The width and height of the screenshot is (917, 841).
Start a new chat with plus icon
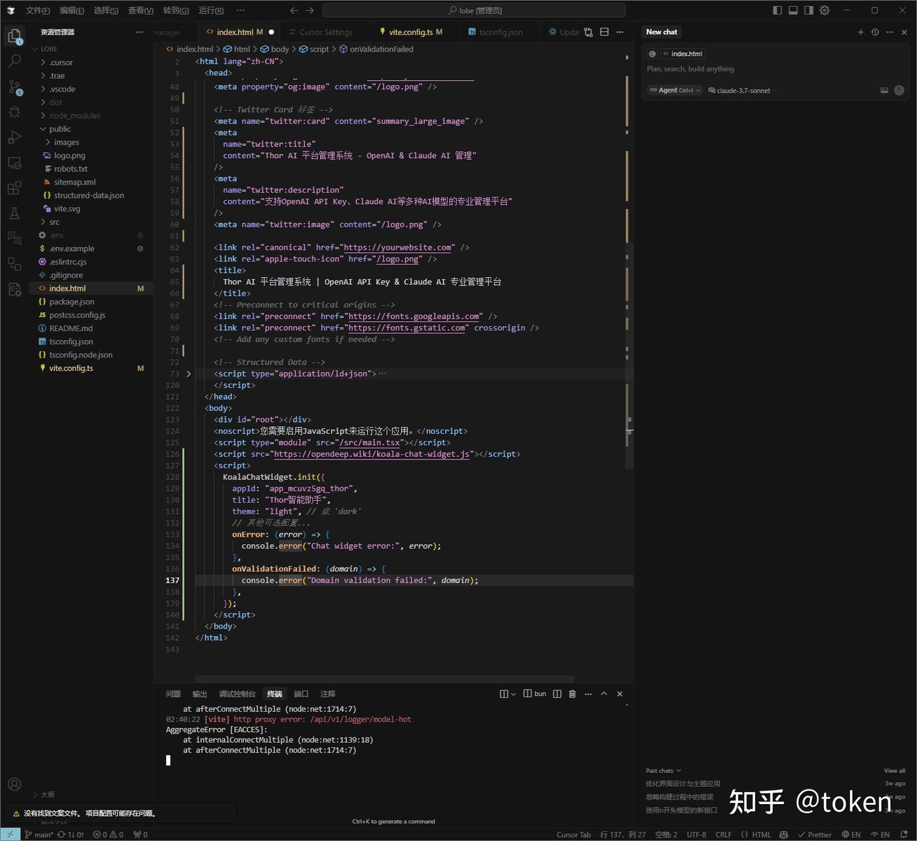860,32
